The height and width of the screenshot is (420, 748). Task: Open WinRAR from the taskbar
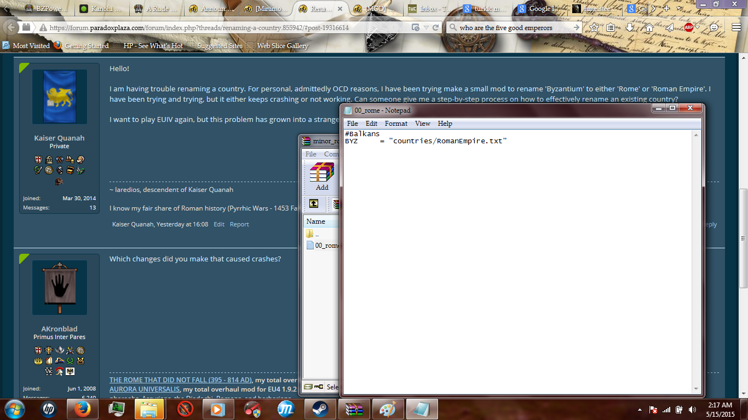click(x=354, y=409)
